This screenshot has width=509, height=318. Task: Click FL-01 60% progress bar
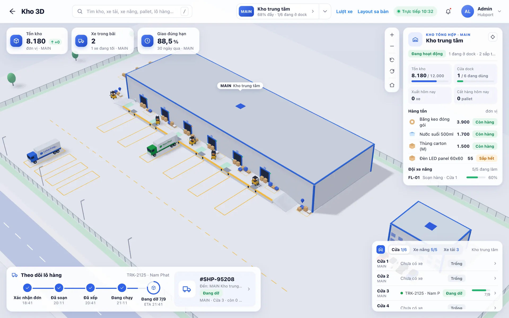pos(475,178)
